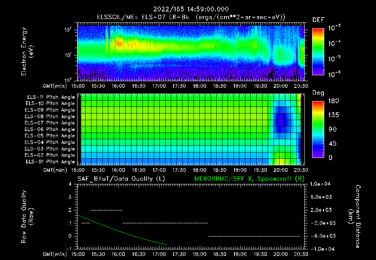
Task: Select the ELS-11 Pitch Angle row label
Action: point(51,97)
